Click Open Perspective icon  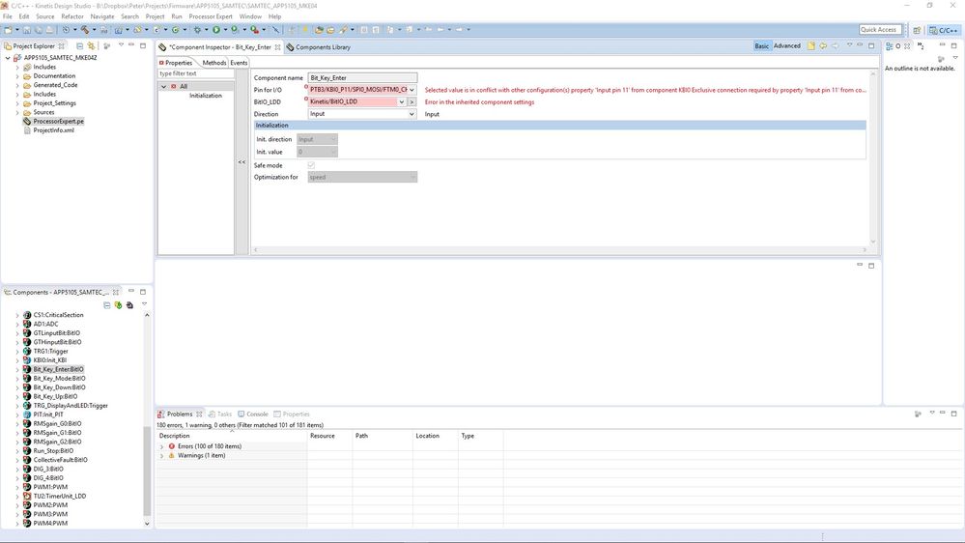pyautogui.click(x=917, y=30)
